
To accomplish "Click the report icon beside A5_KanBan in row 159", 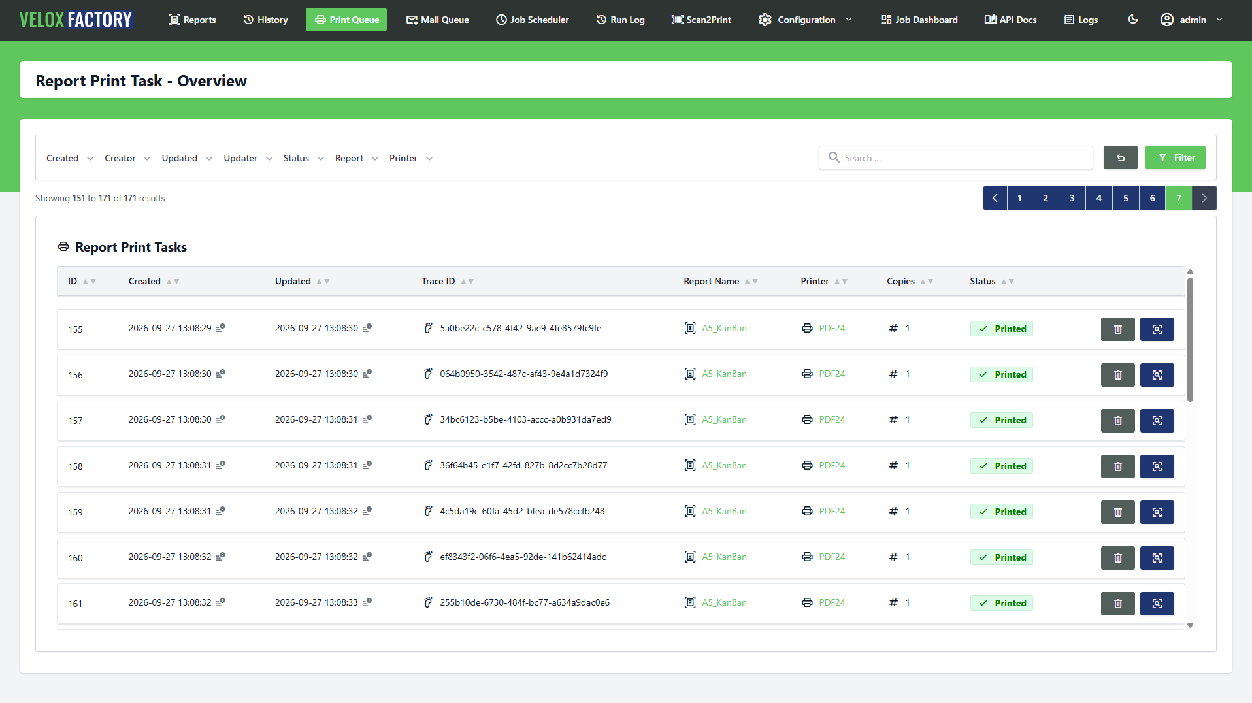I will click(690, 511).
